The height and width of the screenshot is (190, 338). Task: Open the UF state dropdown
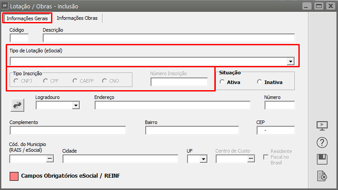click(x=203, y=159)
